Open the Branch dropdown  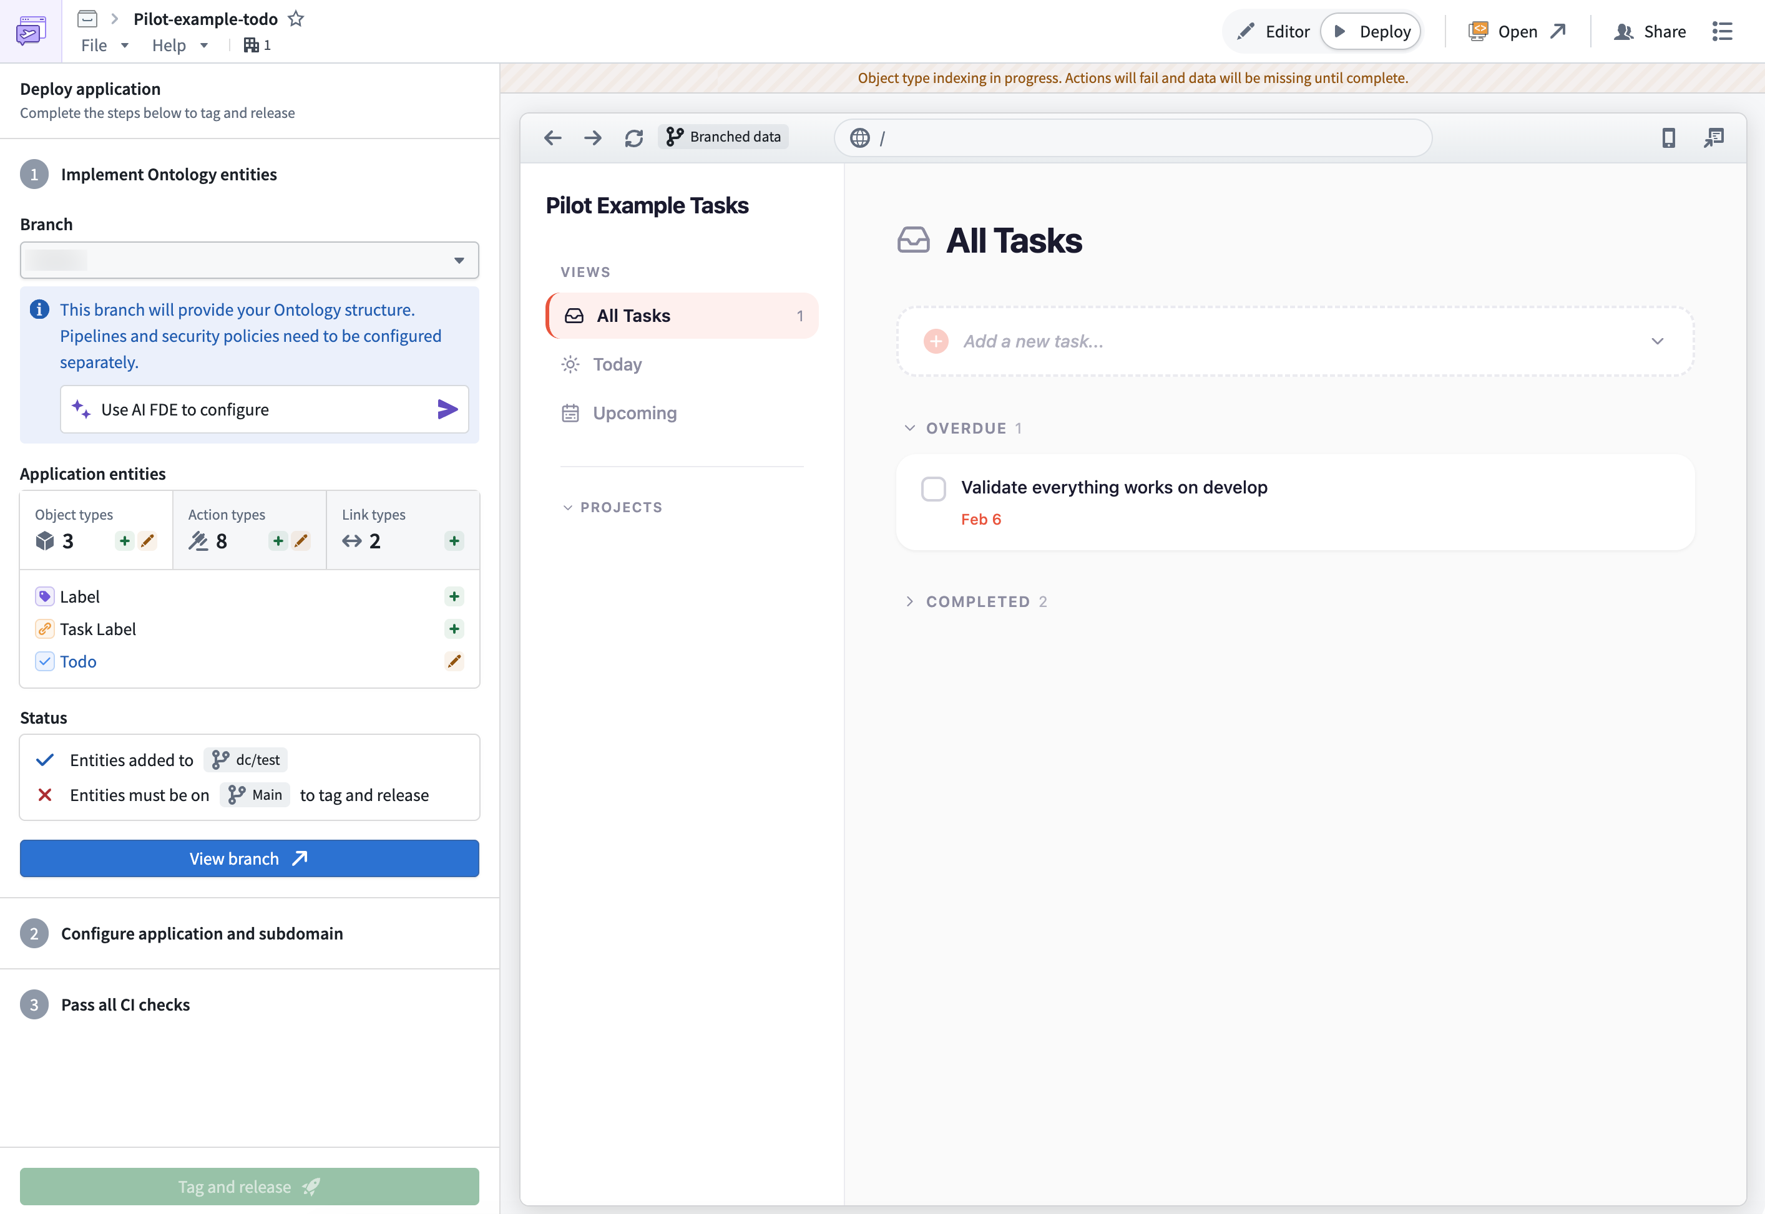click(459, 260)
